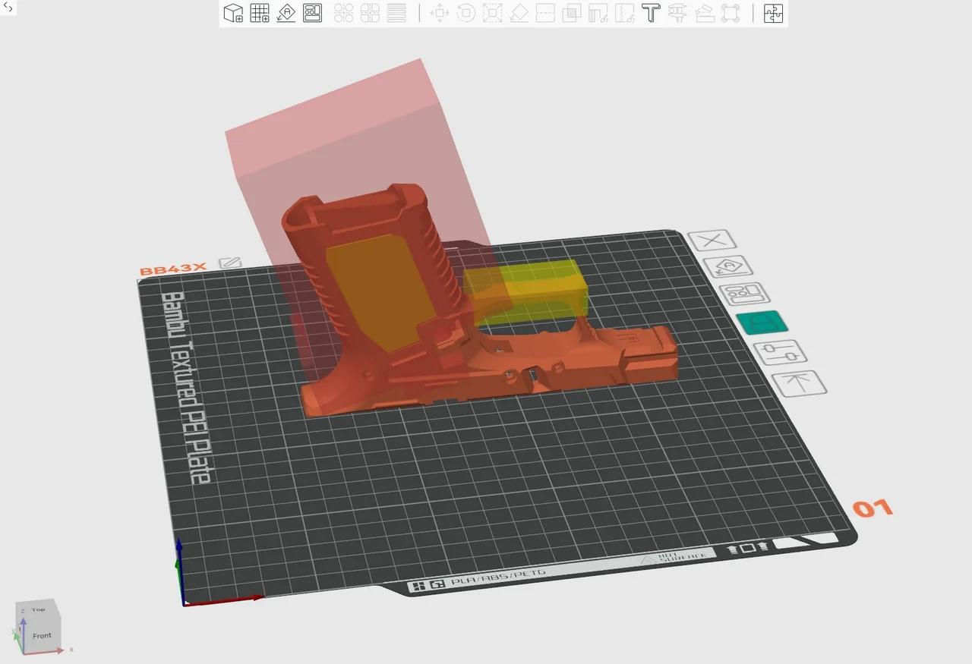Select the Measure caliper tool

[x=677, y=13]
